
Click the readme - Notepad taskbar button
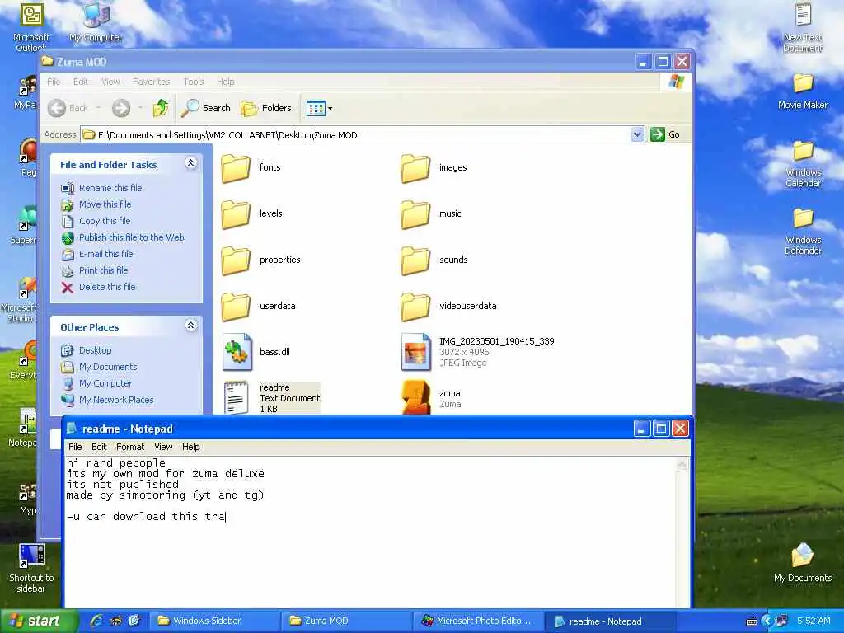[x=611, y=621]
